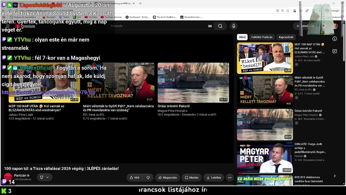Open endscreen title Miért váltották le Győrfi Pált
Screen dimensions: 346x195
[118, 108]
